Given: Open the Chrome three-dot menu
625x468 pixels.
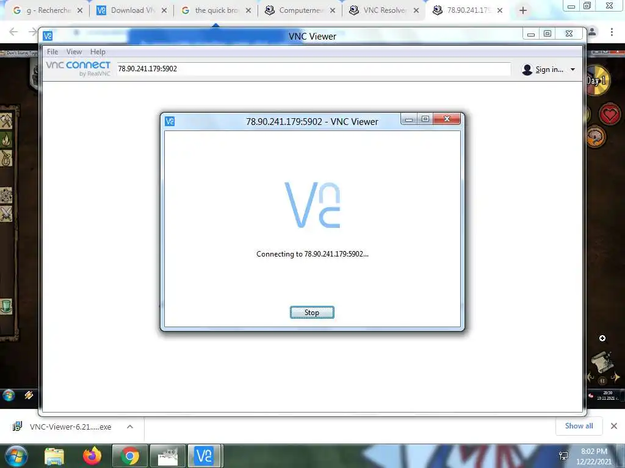Looking at the screenshot, I should point(612,32).
